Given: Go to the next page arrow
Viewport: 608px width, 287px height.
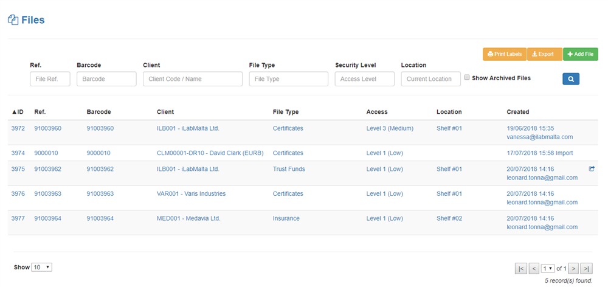Looking at the screenshot, I should pyautogui.click(x=573, y=268).
